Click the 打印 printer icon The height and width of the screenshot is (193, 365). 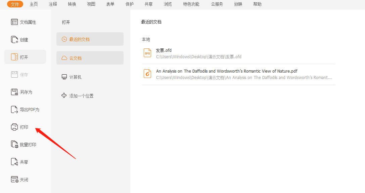(14, 127)
